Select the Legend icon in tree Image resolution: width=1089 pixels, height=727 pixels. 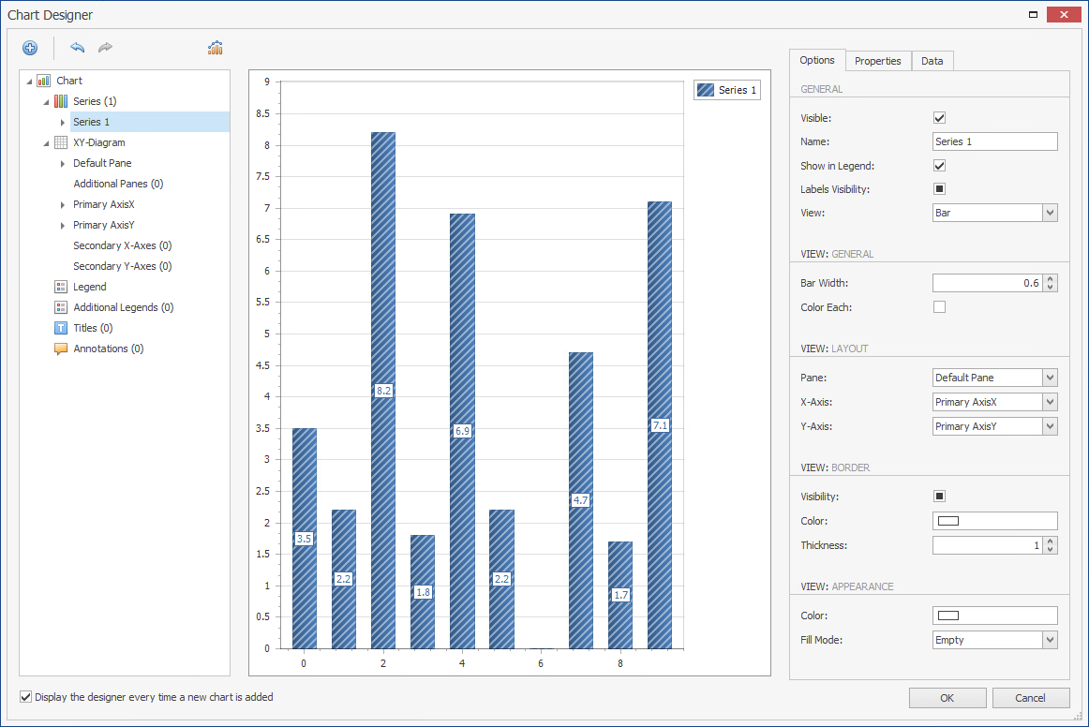point(61,287)
